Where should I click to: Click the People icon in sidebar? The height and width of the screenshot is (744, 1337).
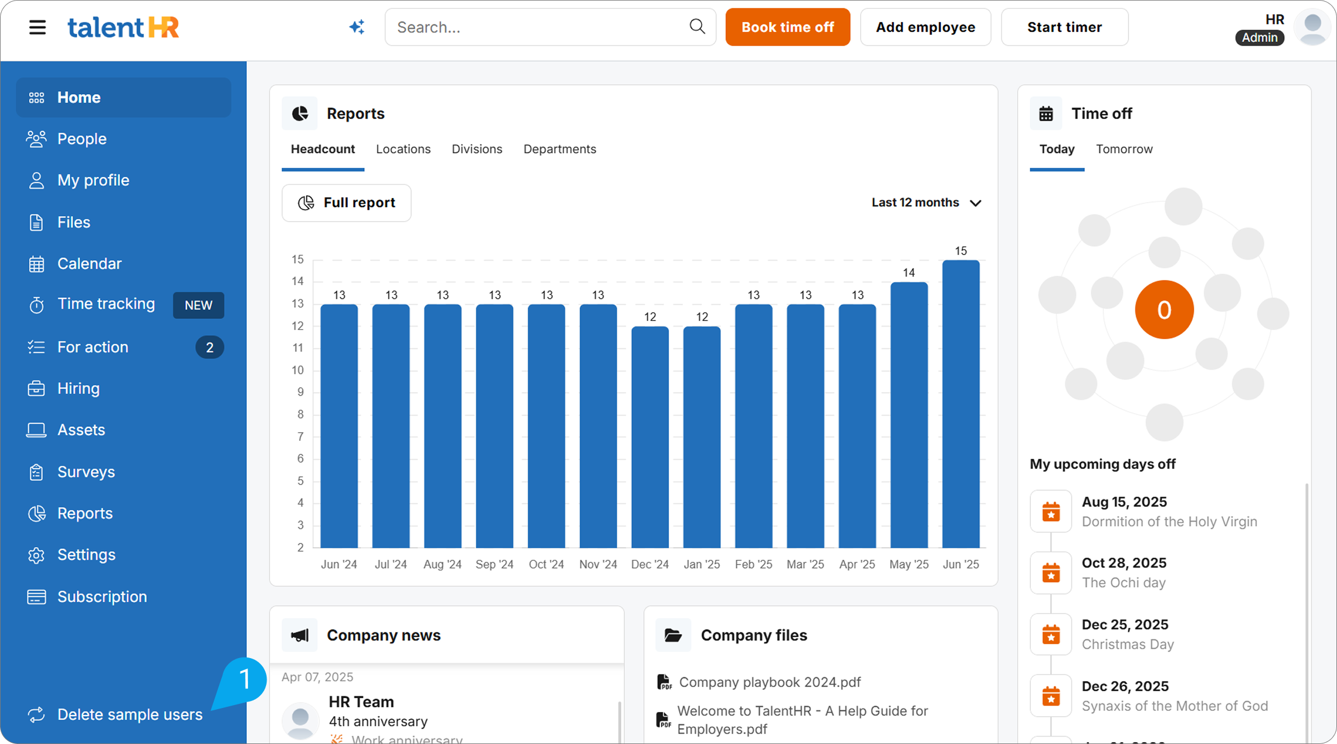pyautogui.click(x=36, y=139)
